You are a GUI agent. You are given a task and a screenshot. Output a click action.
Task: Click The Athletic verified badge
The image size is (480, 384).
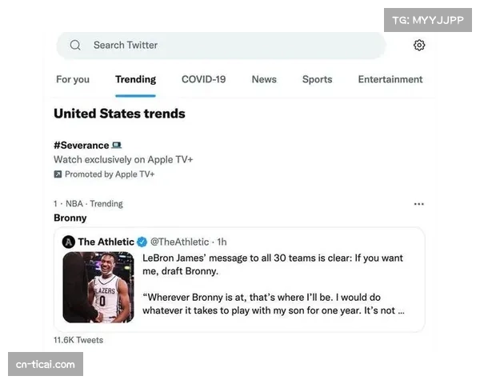(x=142, y=242)
